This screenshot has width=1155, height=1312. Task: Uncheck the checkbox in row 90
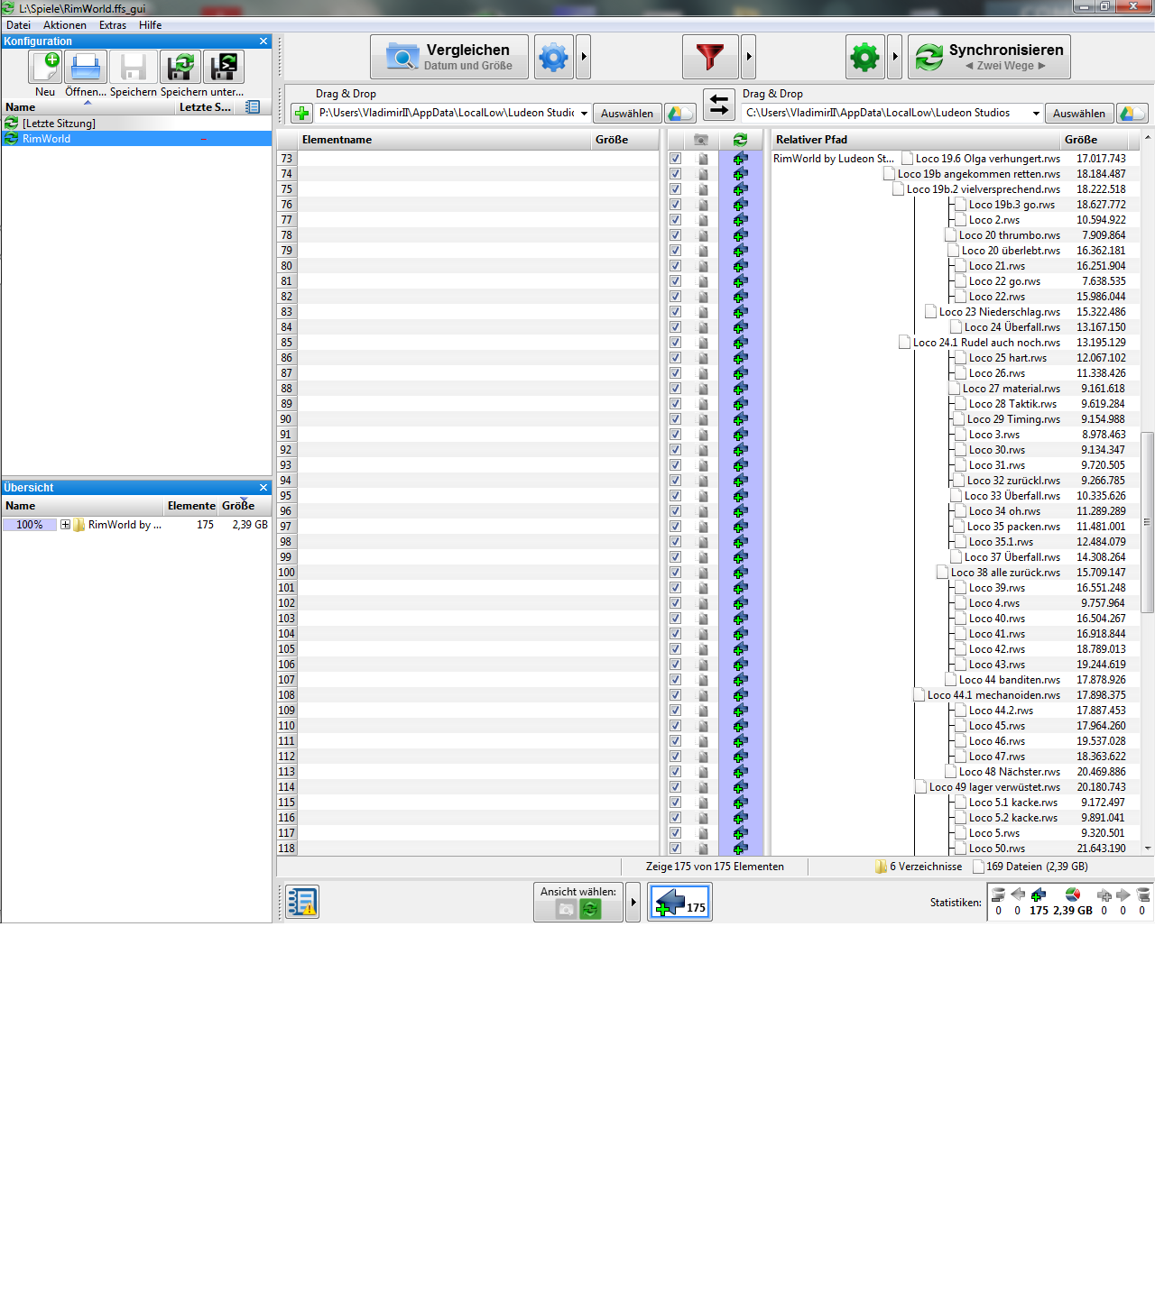675,419
